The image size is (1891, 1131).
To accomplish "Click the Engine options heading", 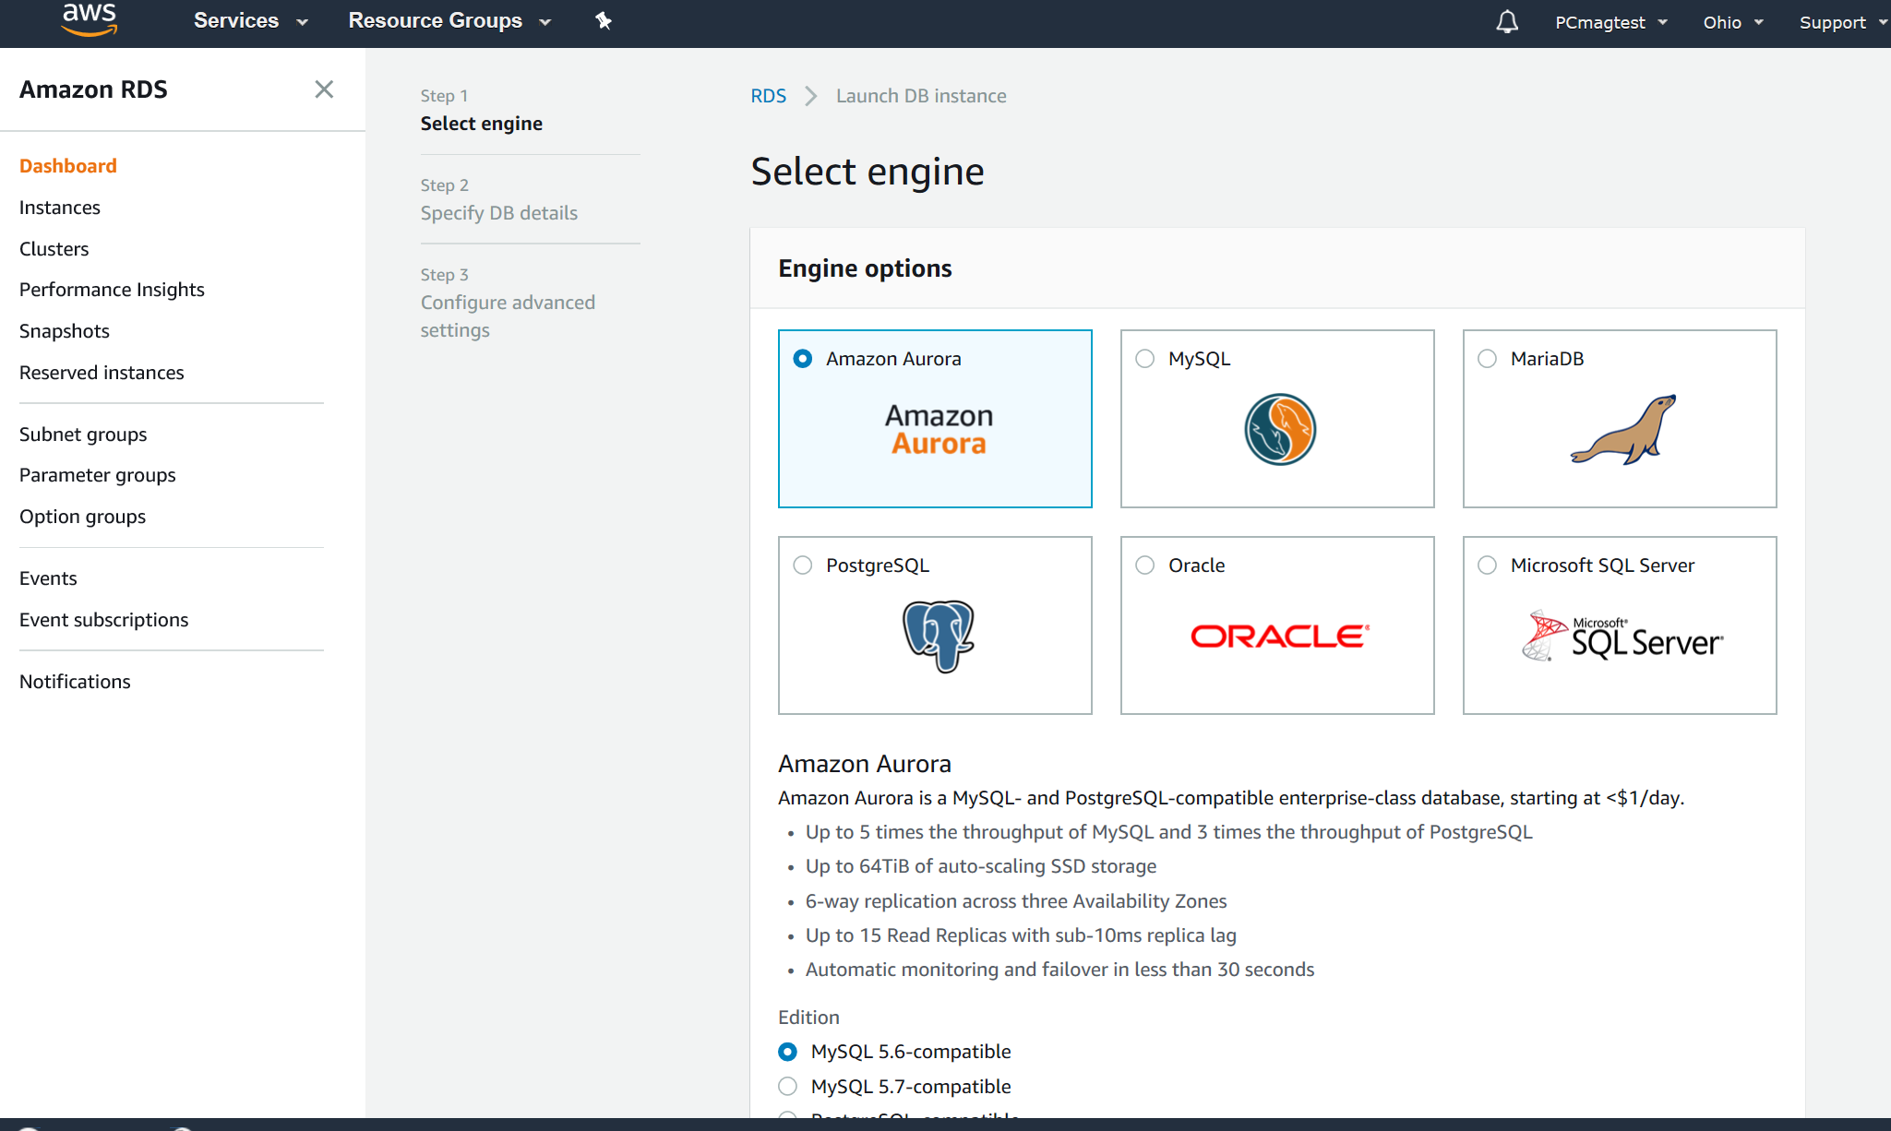I will (865, 268).
